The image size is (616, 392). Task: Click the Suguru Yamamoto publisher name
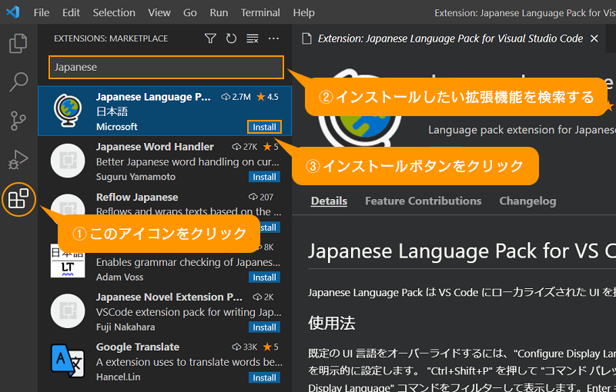tap(136, 177)
